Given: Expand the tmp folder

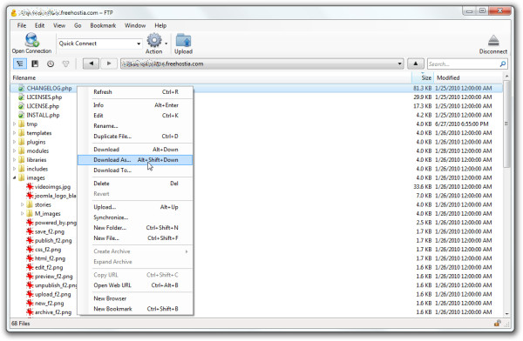Looking at the screenshot, I should [x=14, y=124].
